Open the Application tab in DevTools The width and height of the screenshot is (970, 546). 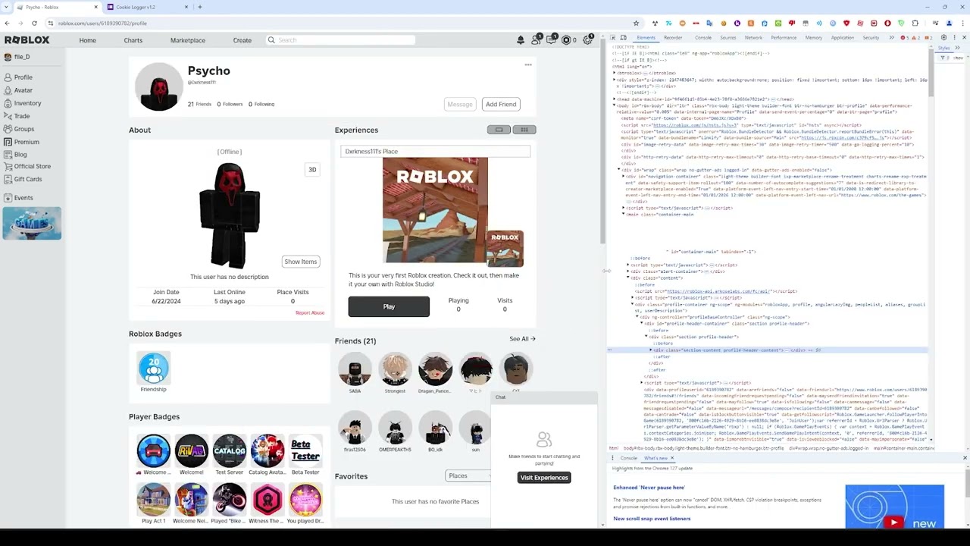[843, 37]
